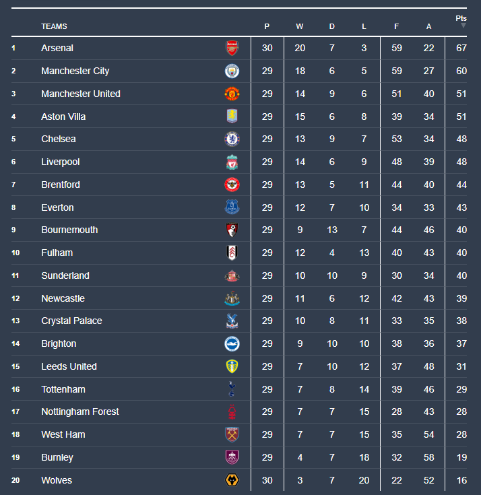The width and height of the screenshot is (481, 495).
Task: Click the Manchester City badge icon
Action: pyautogui.click(x=232, y=71)
